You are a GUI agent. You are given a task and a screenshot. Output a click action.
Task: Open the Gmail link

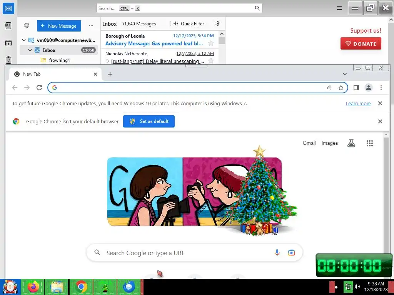coord(309,143)
